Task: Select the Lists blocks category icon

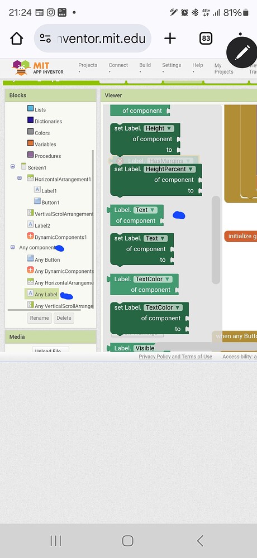Action: 30,109
